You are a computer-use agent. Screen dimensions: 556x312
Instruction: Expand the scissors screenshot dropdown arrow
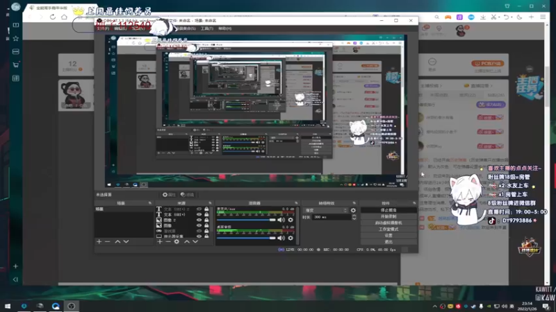point(499,17)
